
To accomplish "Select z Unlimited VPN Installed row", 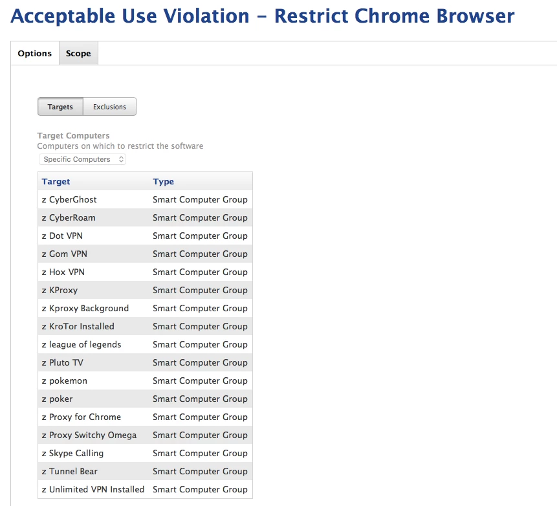I will [x=146, y=490].
